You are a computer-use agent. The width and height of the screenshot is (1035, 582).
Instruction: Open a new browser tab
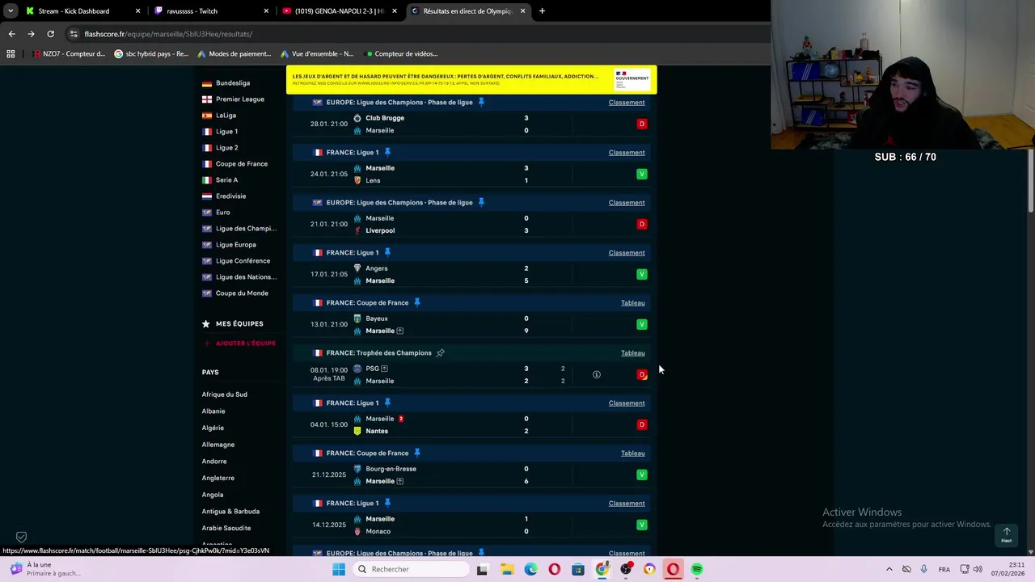[542, 11]
